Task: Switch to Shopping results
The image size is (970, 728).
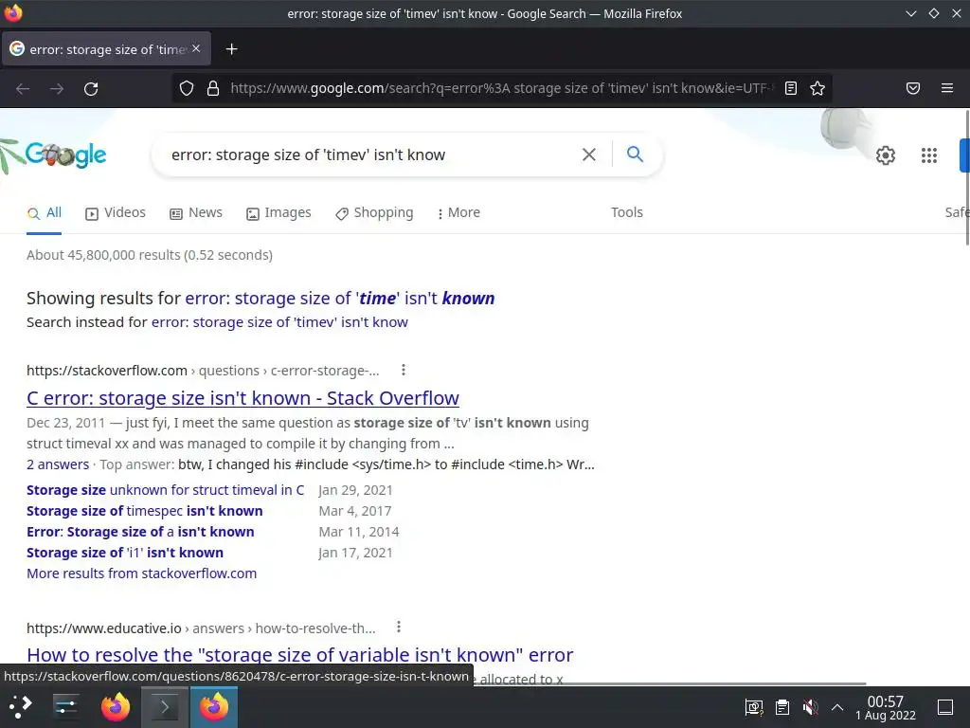Action: [374, 213]
